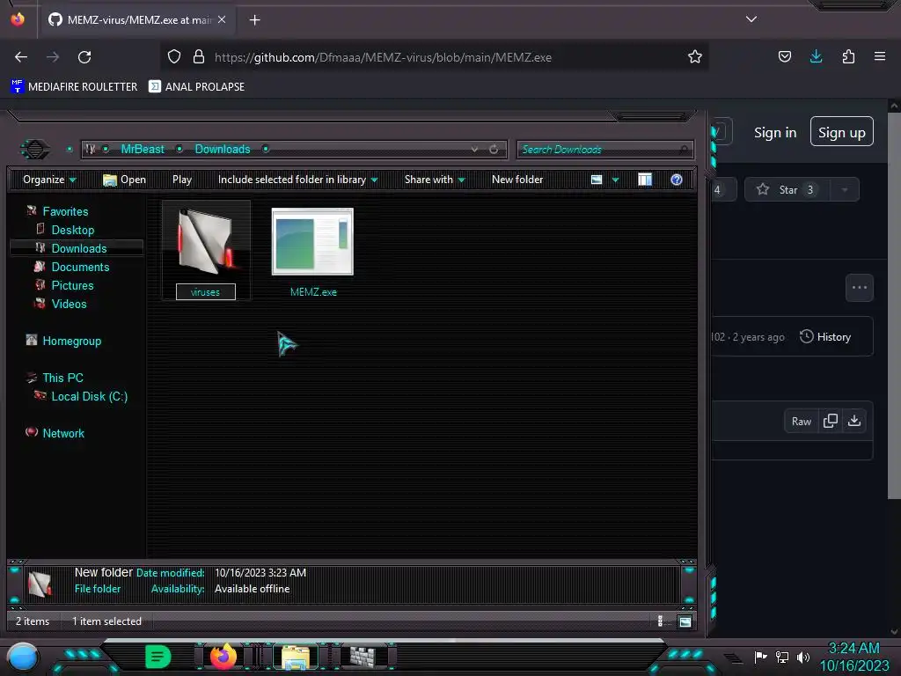Open a new browser tab
901x676 pixels.
coord(254,20)
